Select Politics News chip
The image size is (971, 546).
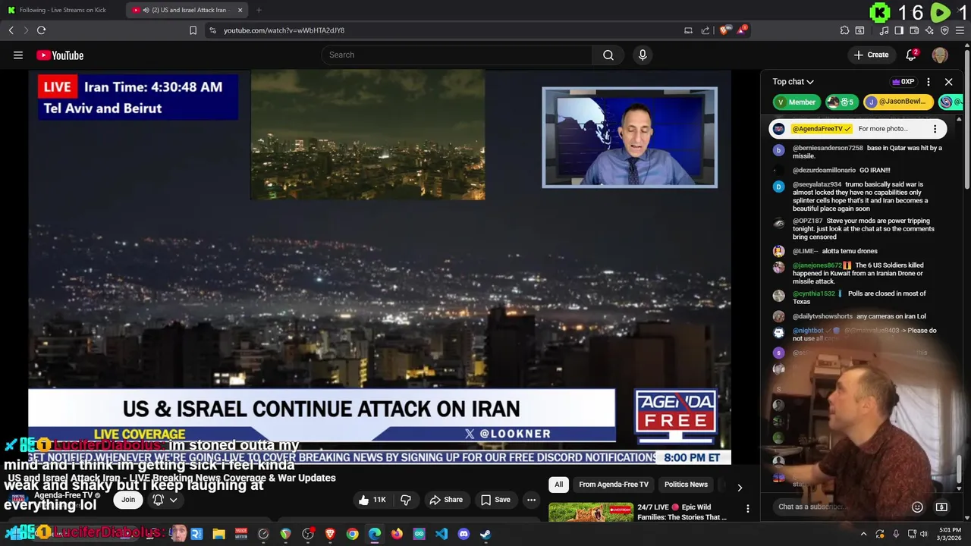tap(686, 485)
